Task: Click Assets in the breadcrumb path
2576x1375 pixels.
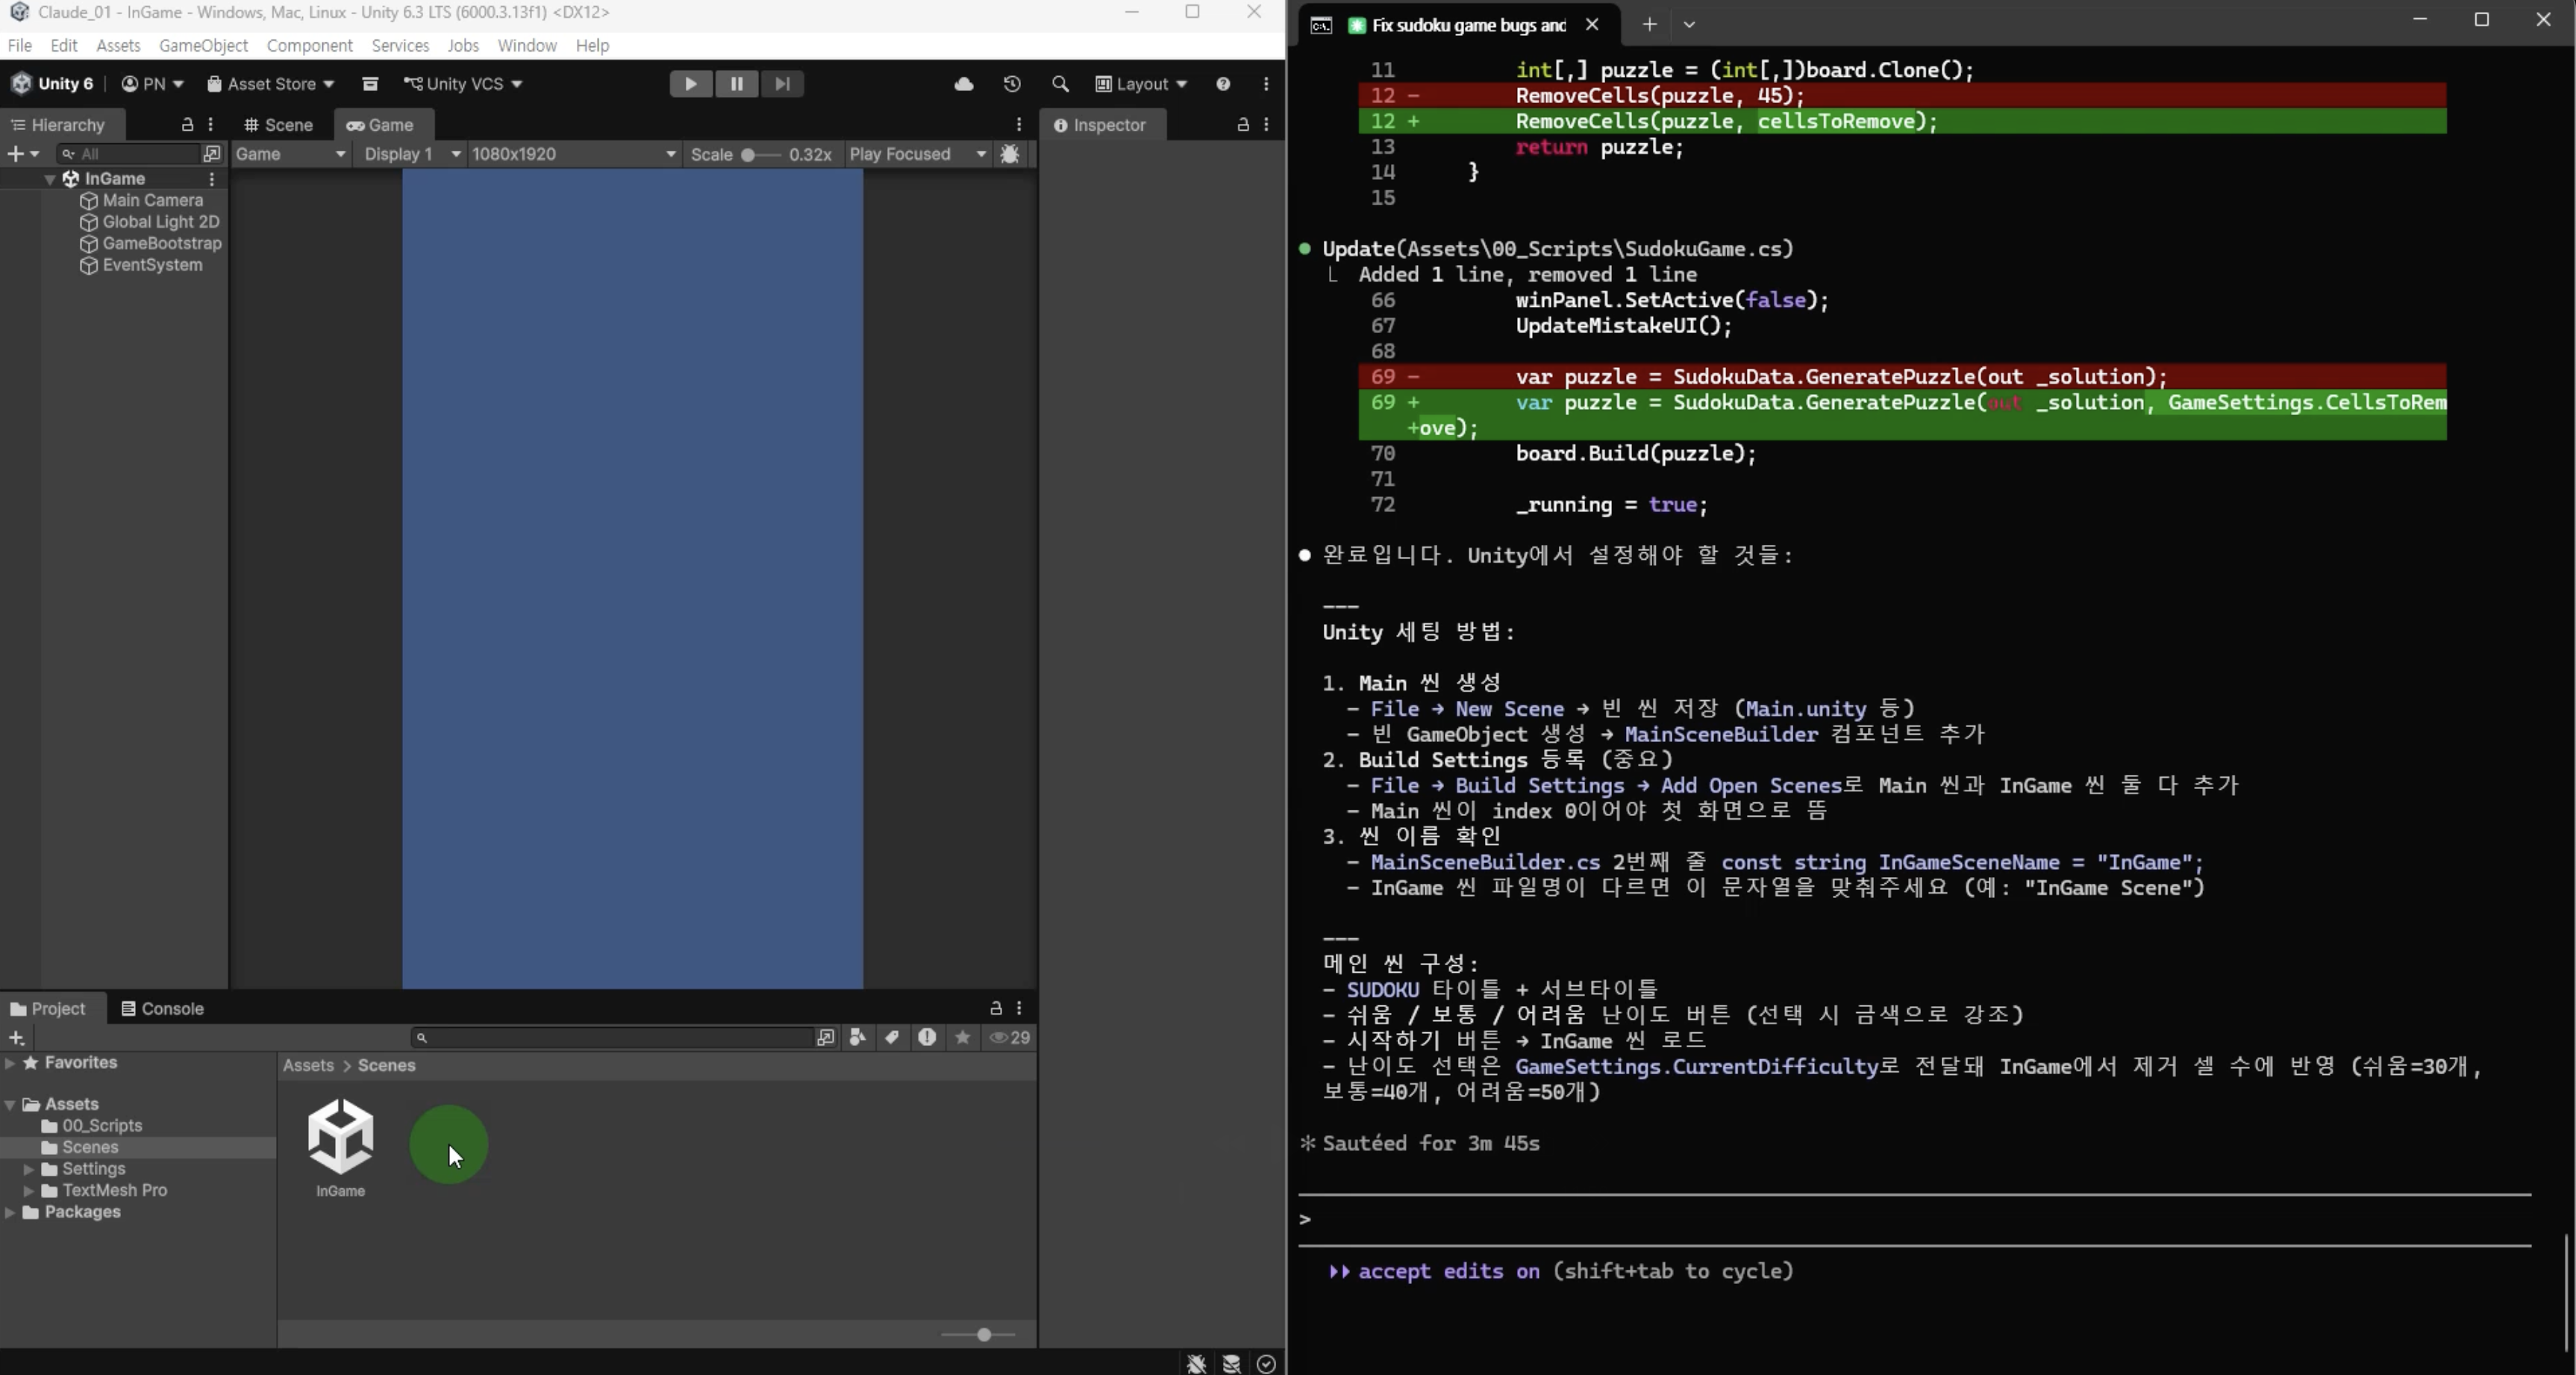Action: point(308,1065)
